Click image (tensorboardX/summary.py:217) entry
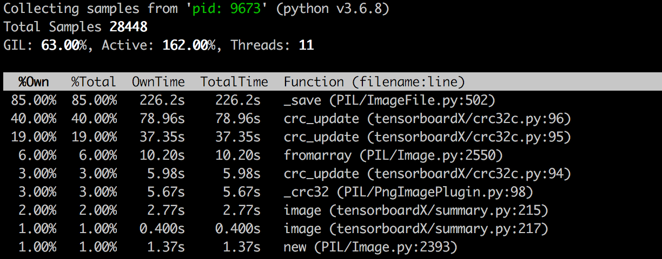Image resolution: width=662 pixels, height=259 pixels. [x=416, y=229]
